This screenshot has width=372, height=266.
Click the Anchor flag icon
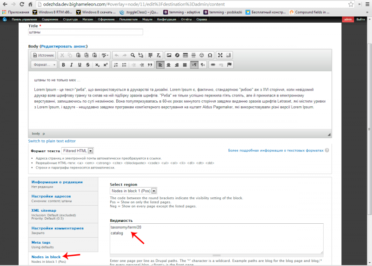[x=229, y=65]
